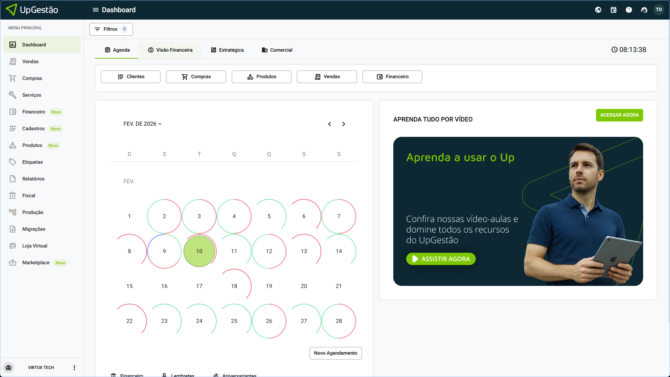Open Fiscal in the sidebar
The image size is (670, 377).
(x=29, y=195)
